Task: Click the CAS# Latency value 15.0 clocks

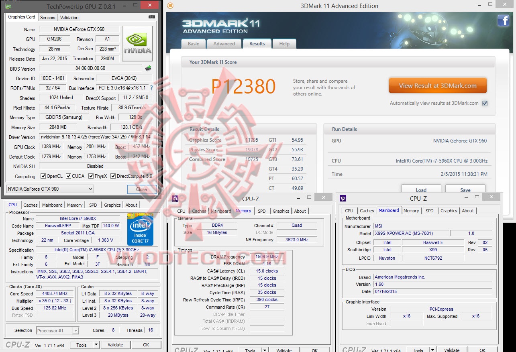Action: (267, 271)
